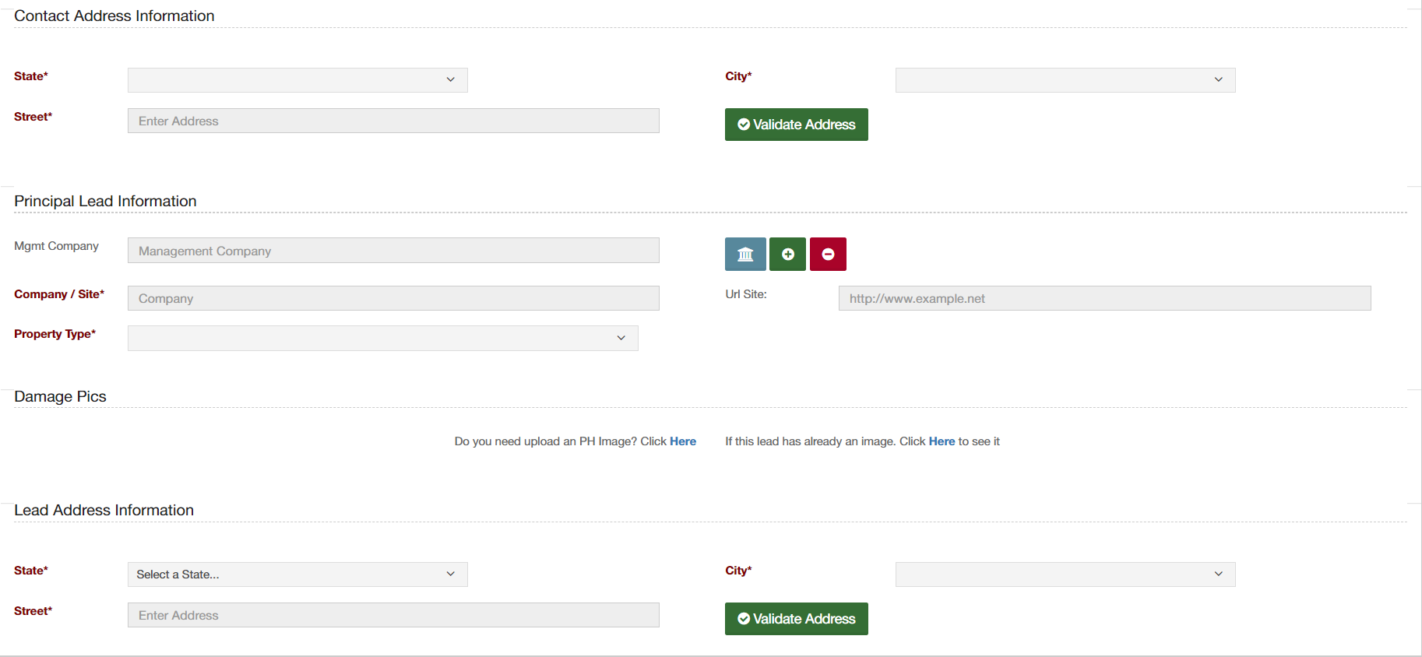Focus the Contact Address Street input field

click(x=393, y=121)
